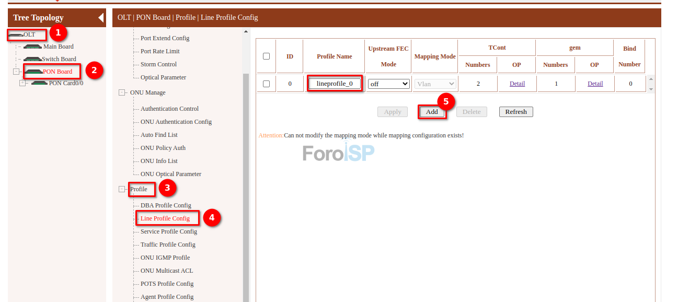Collapse the Tree Topology panel arrow
This screenshot has height=302, width=678.
pyautogui.click(x=101, y=18)
